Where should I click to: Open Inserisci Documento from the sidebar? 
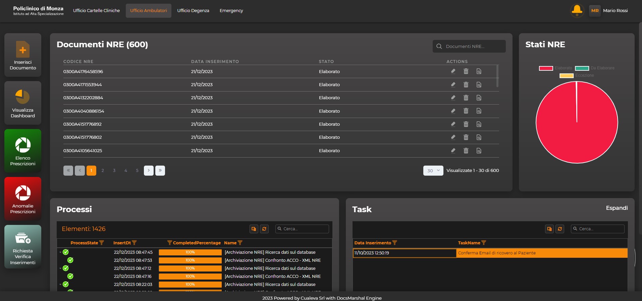tap(23, 55)
